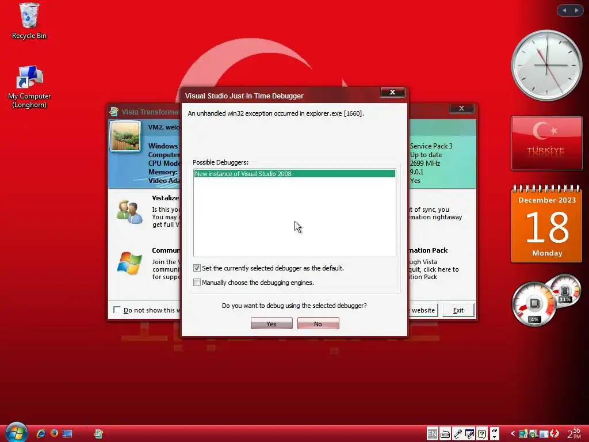The width and height of the screenshot is (589, 442).
Task: Open the December 18 calendar gadget
Action: pyautogui.click(x=546, y=224)
